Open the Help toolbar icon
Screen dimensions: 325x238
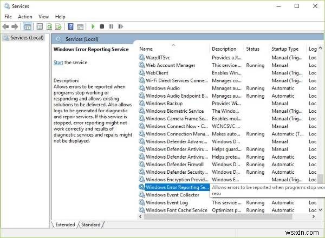[x=70, y=26]
